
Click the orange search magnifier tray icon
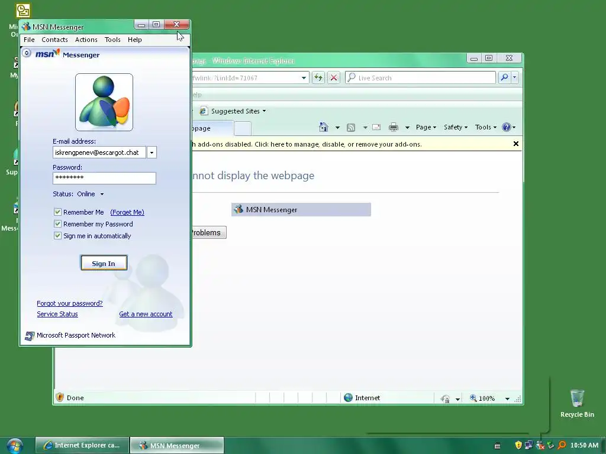tap(562, 445)
